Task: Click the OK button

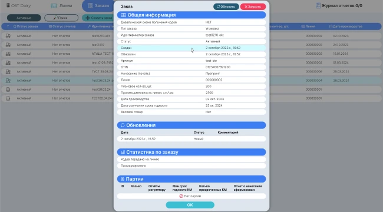Action: click(190, 205)
